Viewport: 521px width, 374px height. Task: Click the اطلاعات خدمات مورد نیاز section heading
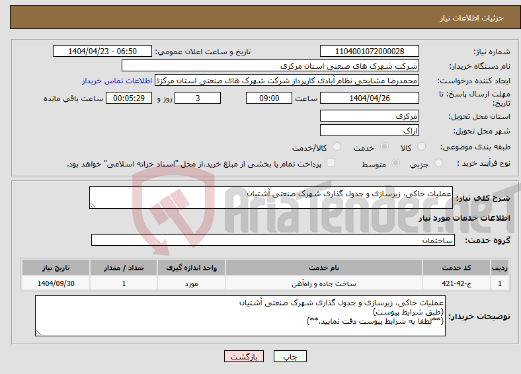(x=464, y=218)
